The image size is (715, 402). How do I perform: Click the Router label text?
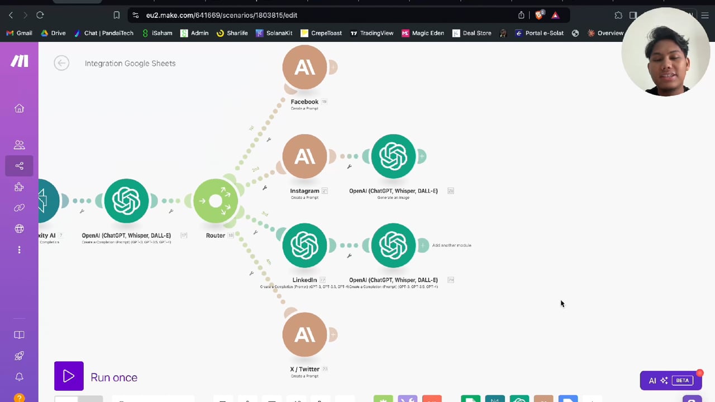click(x=216, y=236)
